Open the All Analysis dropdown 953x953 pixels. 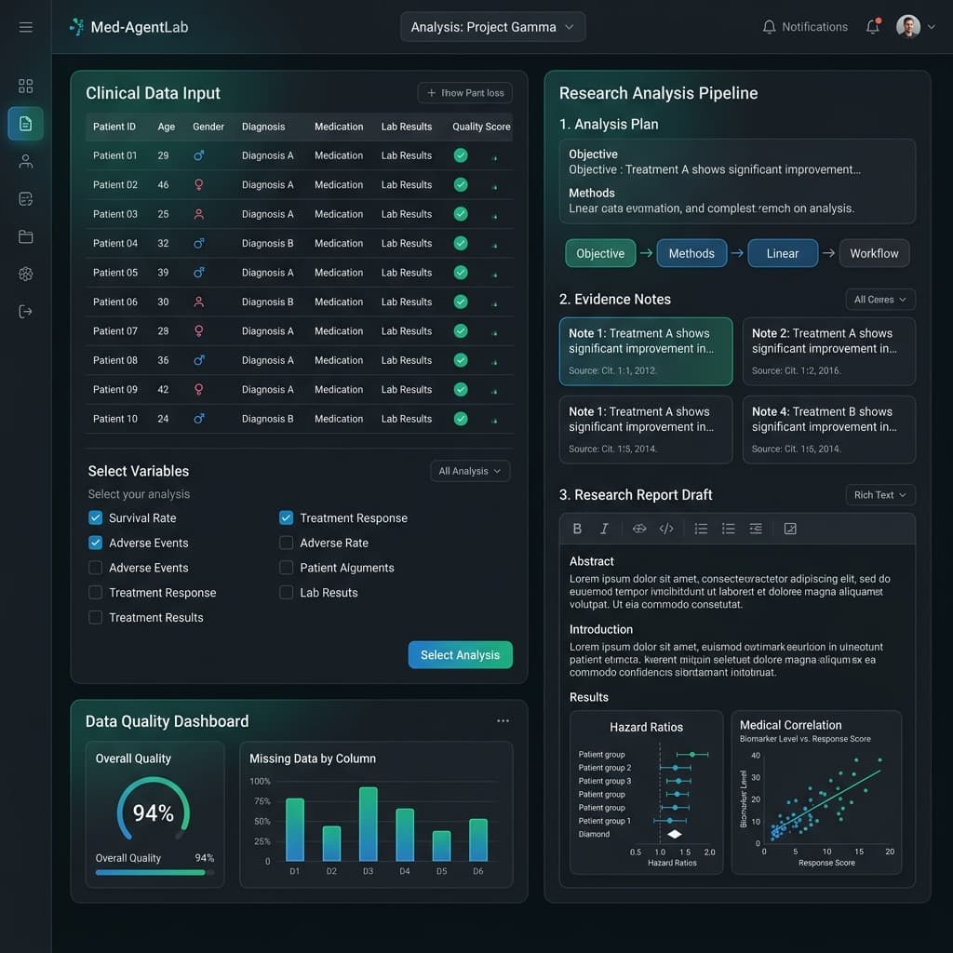[x=470, y=471]
